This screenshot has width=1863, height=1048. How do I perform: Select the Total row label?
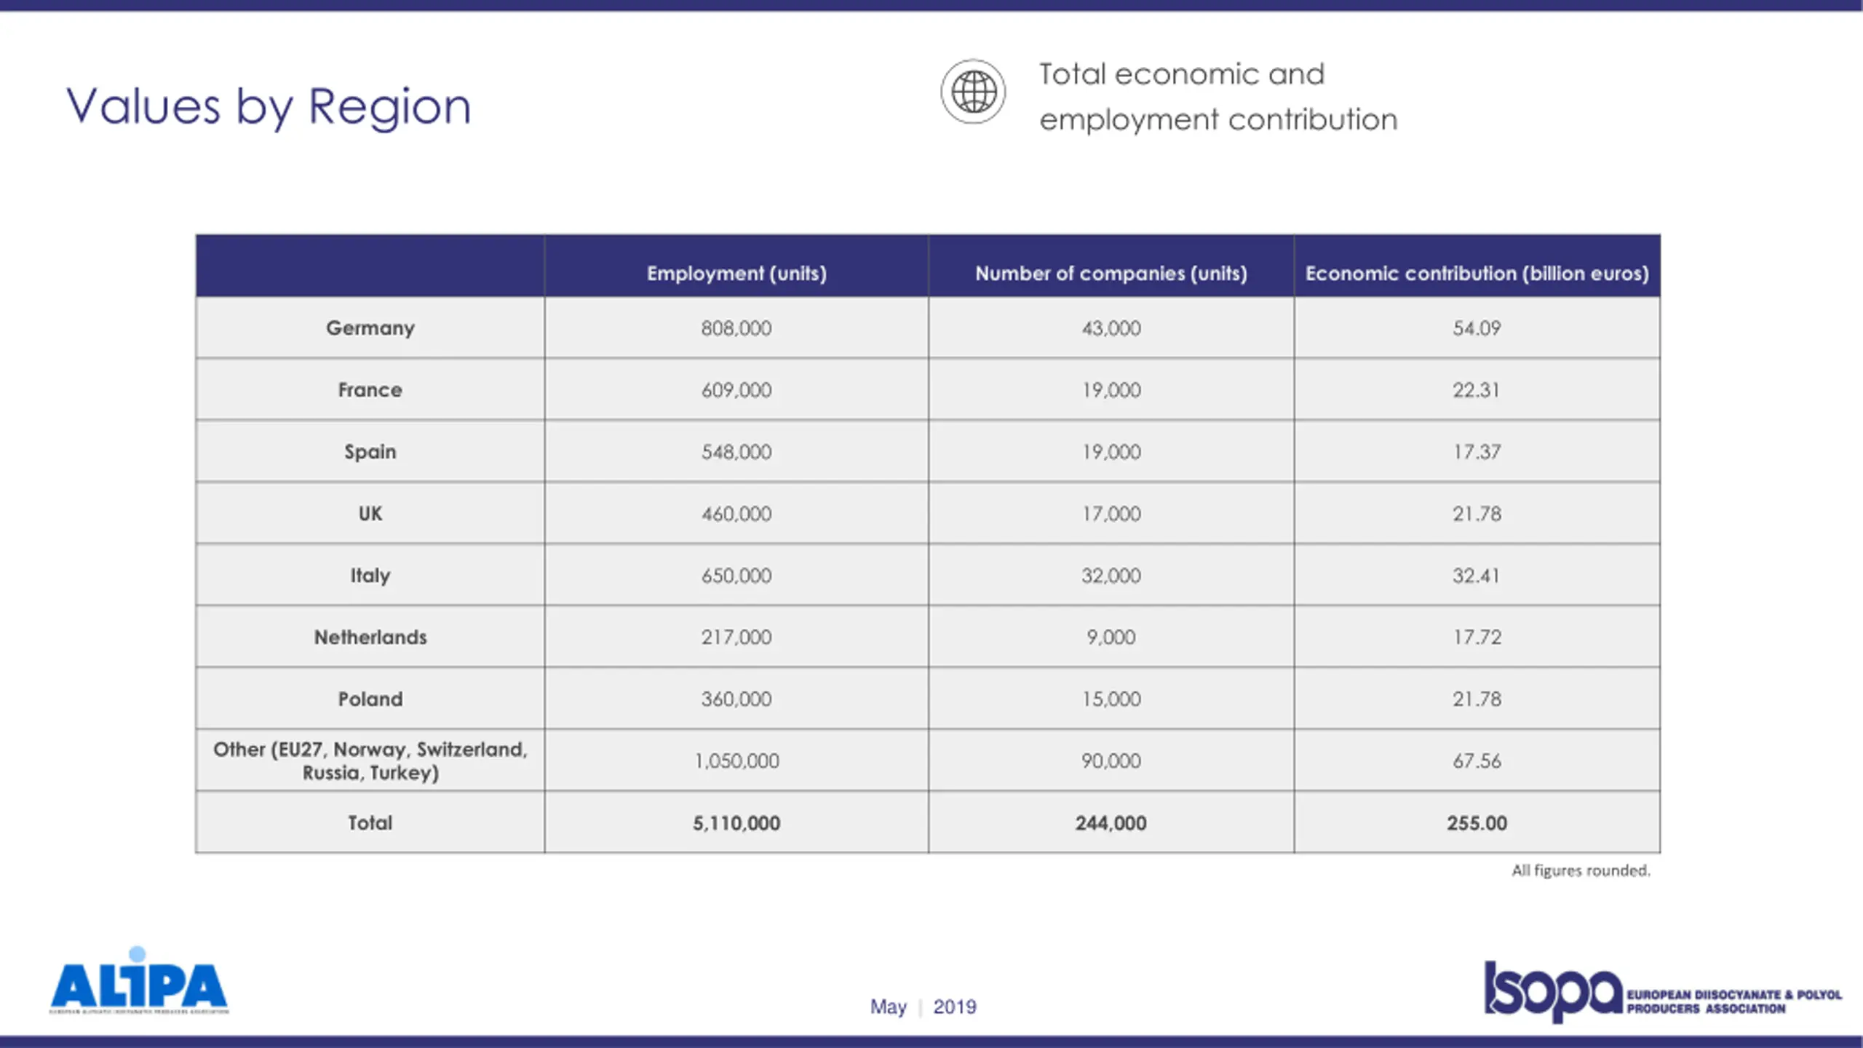click(370, 823)
